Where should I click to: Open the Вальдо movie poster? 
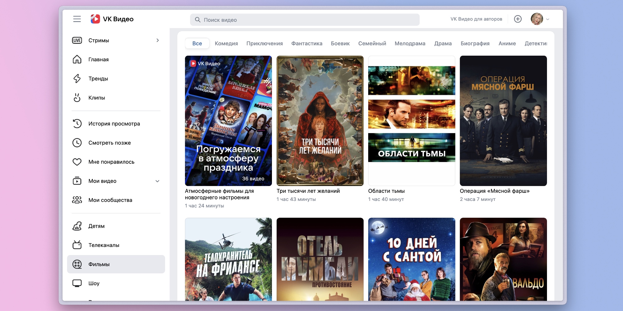coord(503,259)
